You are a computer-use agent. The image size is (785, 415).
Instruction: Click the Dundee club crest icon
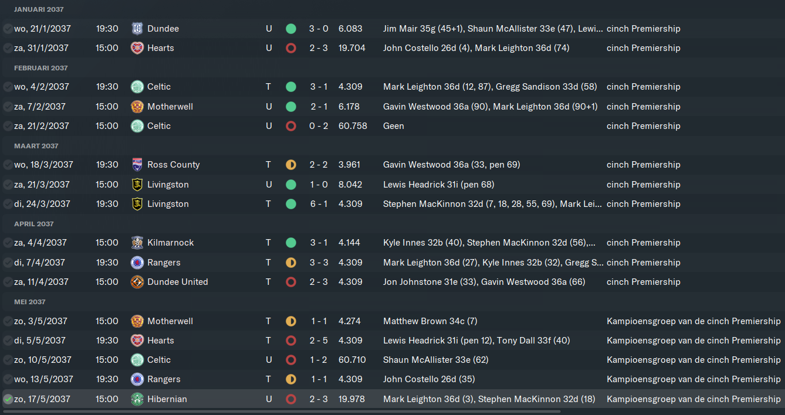coord(137,28)
